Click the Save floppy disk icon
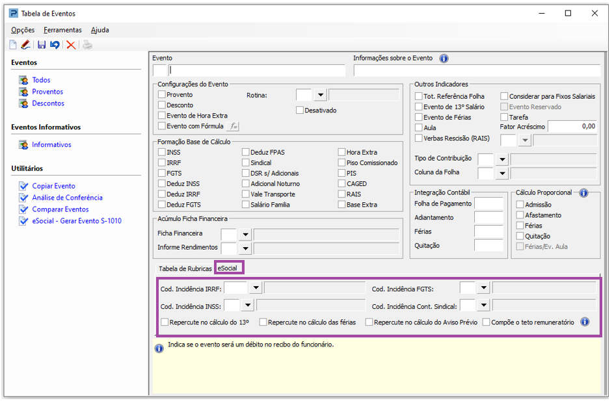The width and height of the screenshot is (614, 405). [x=42, y=45]
